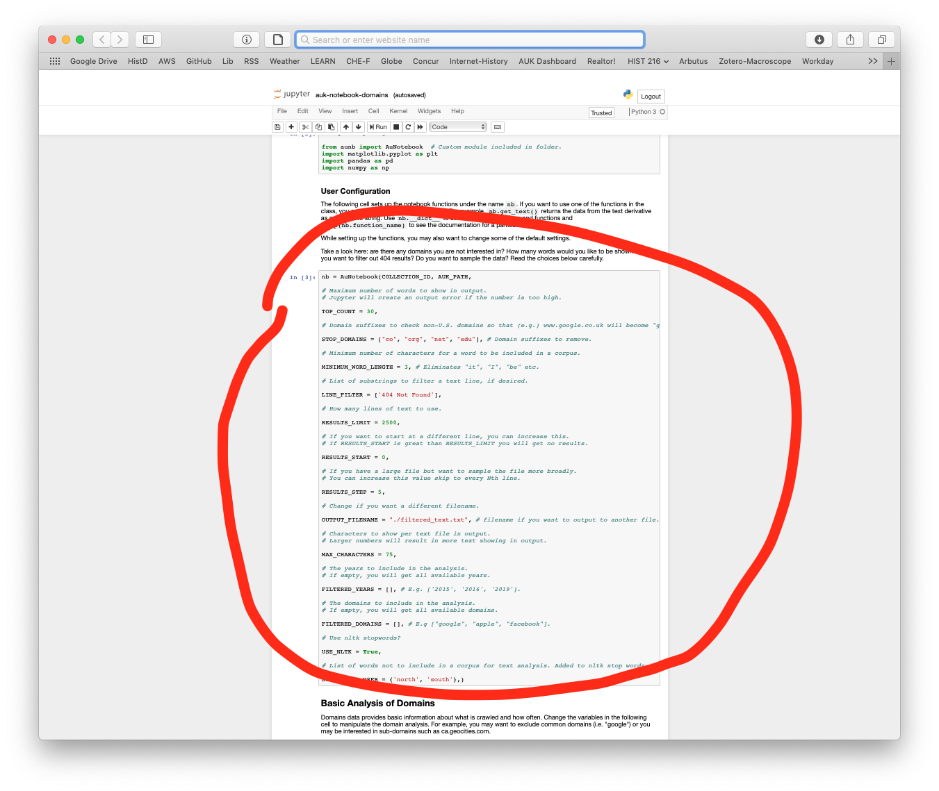Open the View menu

(325, 111)
